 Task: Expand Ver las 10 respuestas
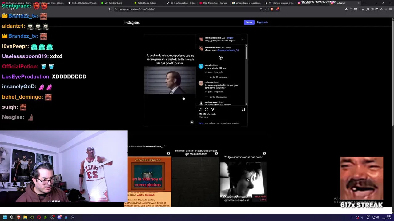219,97
